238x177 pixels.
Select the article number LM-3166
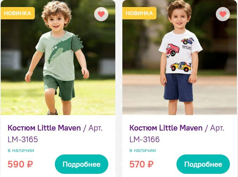tap(144, 139)
